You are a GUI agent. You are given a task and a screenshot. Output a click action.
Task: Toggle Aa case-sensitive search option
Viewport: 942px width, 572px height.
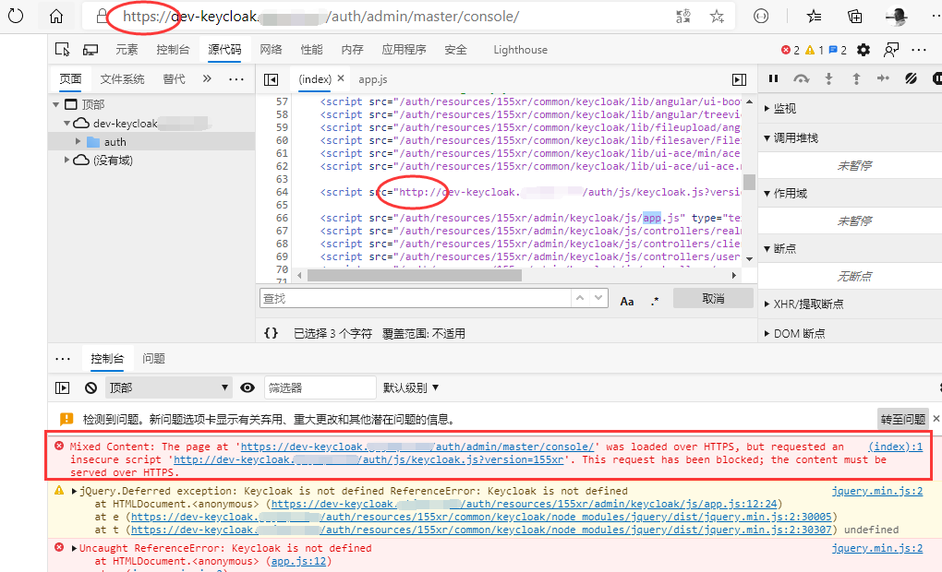coord(627,297)
